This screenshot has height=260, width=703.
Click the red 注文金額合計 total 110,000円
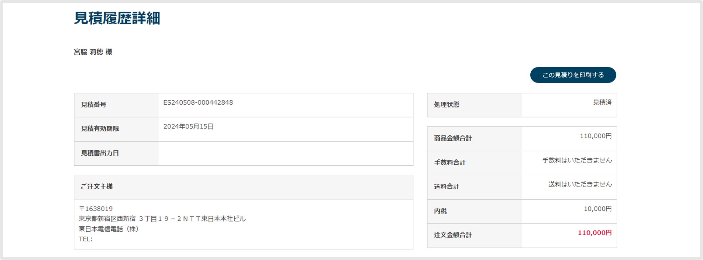coord(595,233)
